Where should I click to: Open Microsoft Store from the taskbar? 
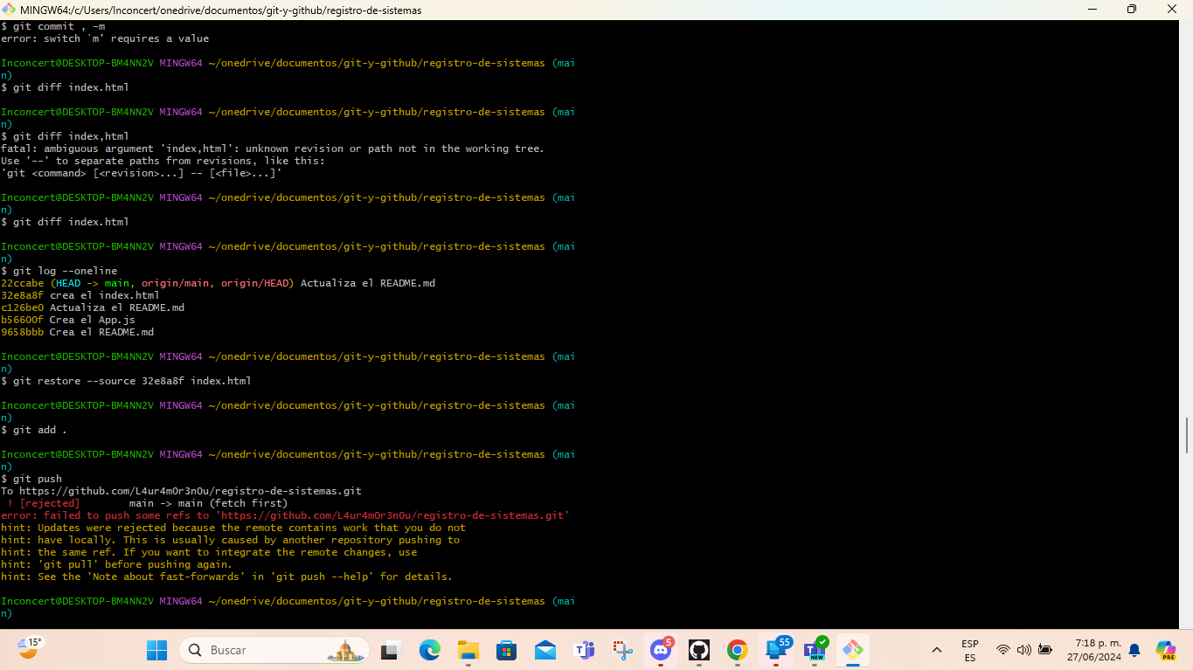(x=507, y=650)
